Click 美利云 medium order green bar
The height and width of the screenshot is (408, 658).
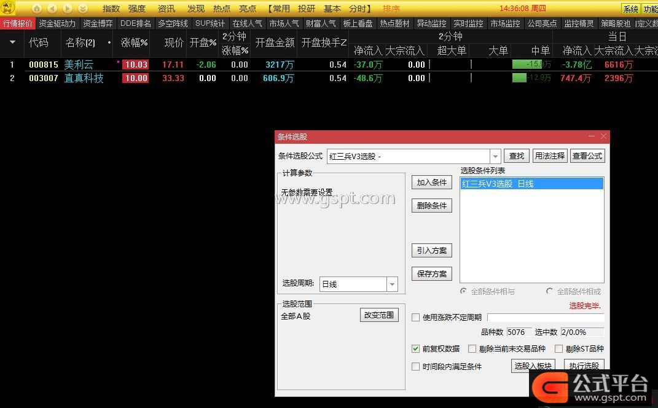click(x=527, y=65)
